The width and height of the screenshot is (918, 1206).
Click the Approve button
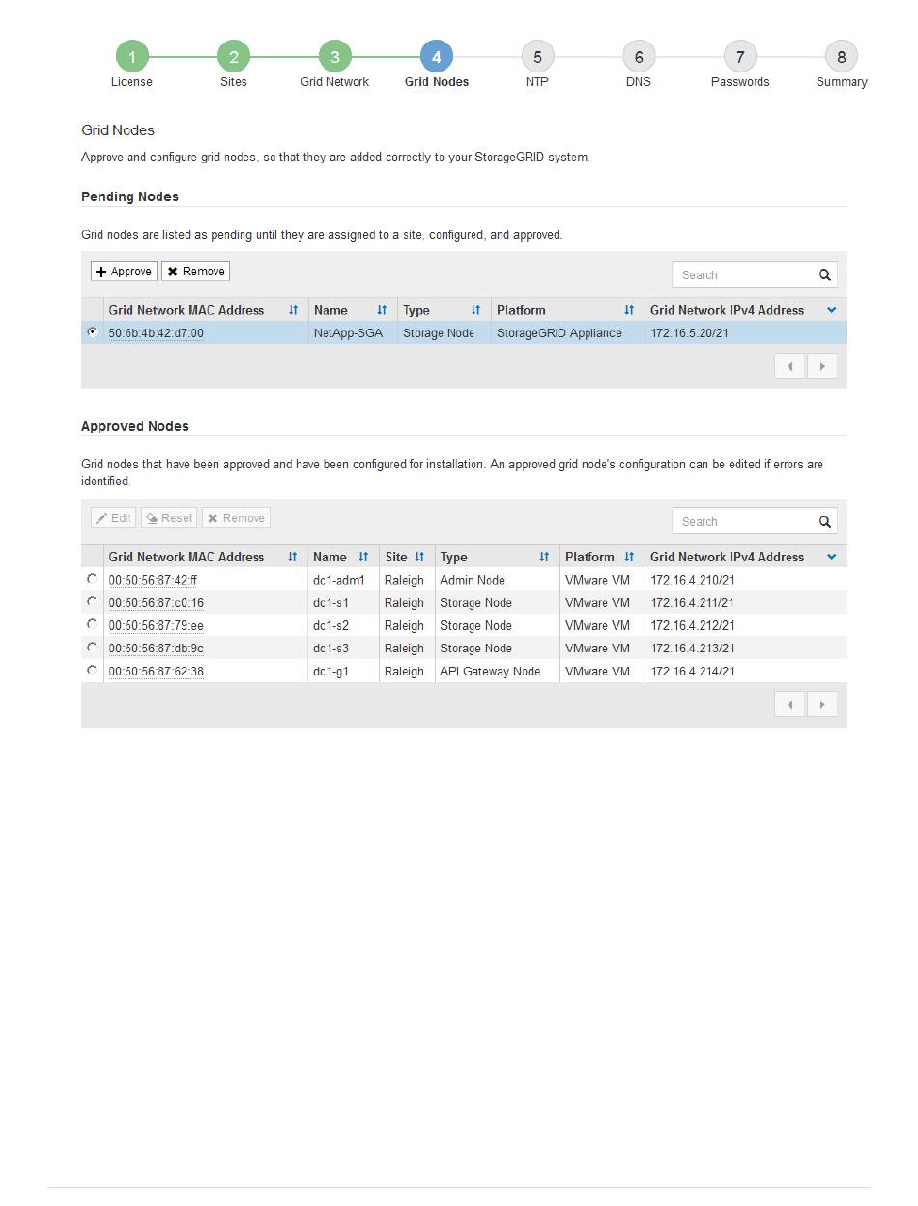[124, 272]
